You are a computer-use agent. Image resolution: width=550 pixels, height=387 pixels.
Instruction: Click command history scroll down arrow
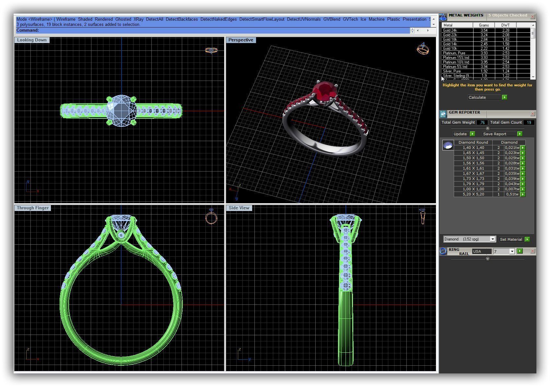tap(434, 24)
